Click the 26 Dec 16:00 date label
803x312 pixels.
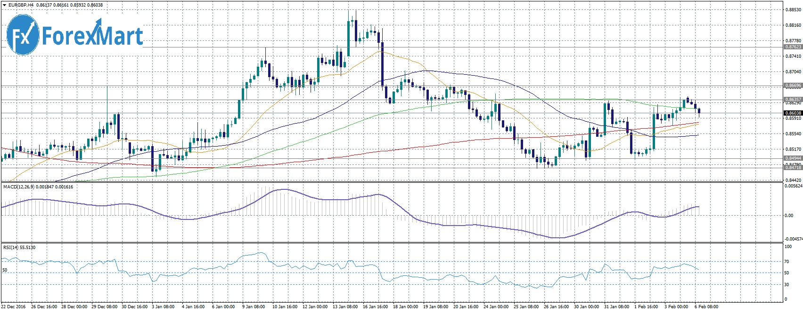(x=44, y=307)
